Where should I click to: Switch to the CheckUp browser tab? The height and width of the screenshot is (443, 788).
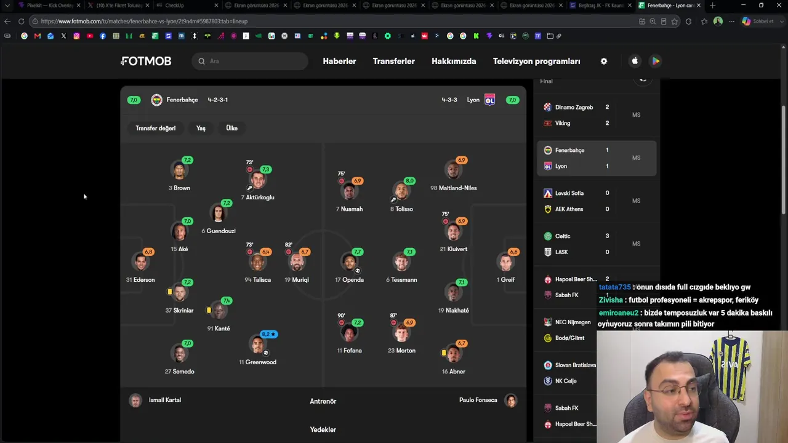[x=187, y=6]
